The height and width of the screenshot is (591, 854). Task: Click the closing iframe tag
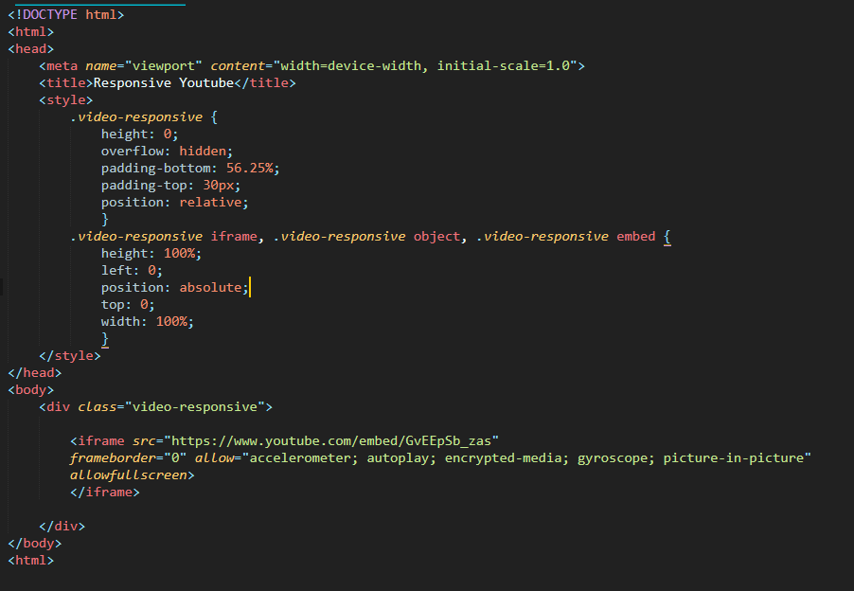[x=104, y=492]
